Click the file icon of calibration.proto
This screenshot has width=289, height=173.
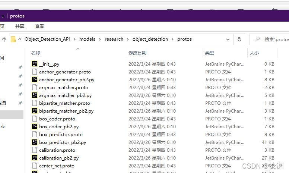coord(35,150)
